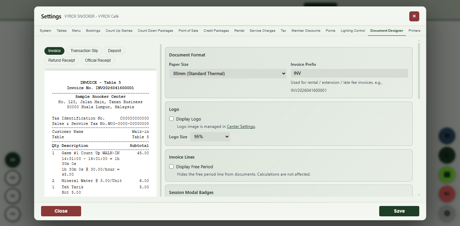Click the blurred blue round button in the background
The height and width of the screenshot is (226, 460).
coord(447,136)
